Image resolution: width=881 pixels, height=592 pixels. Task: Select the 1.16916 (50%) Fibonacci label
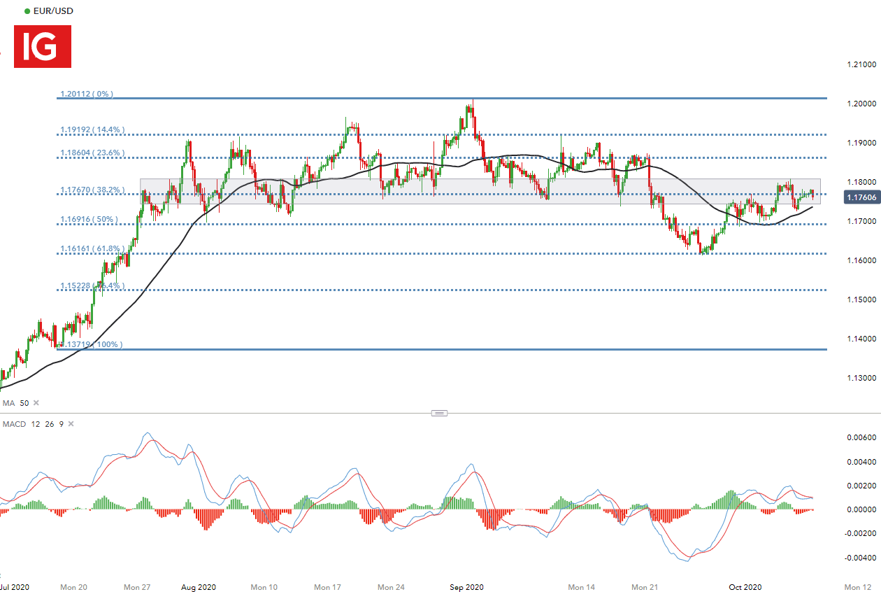[x=89, y=219]
